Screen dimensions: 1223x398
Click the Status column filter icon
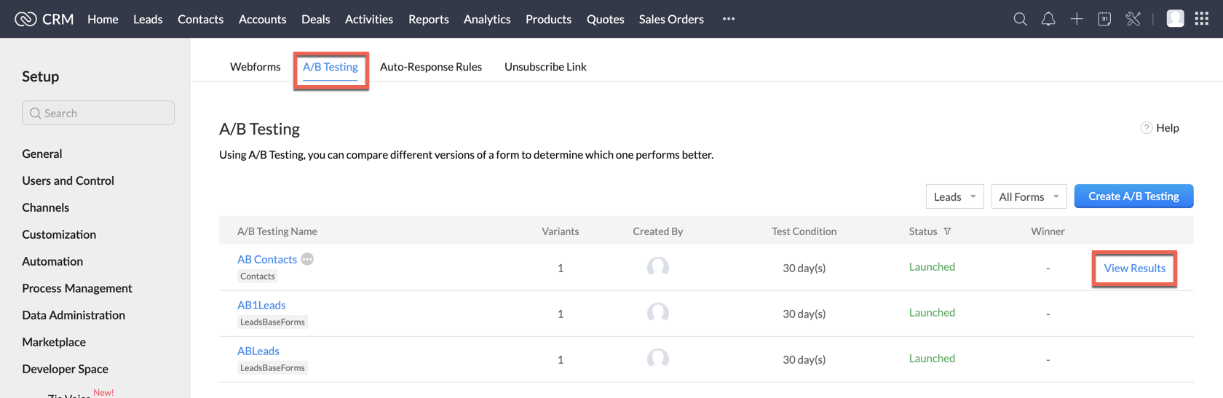click(947, 231)
